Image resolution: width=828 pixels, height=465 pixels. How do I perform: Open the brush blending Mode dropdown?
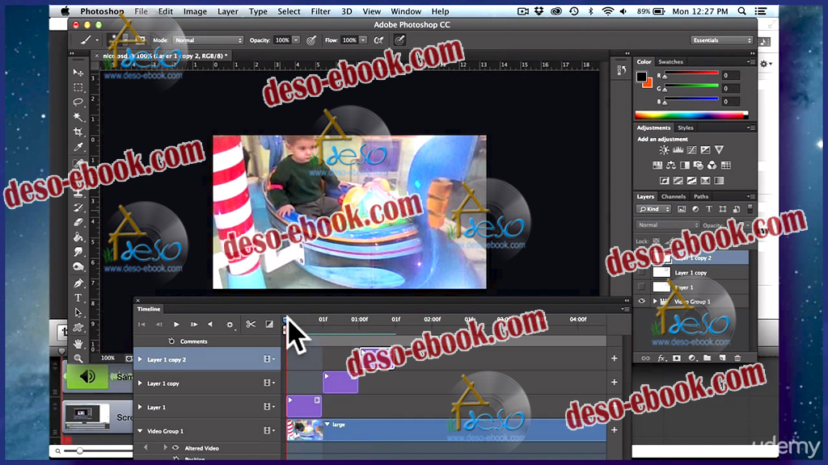[x=208, y=40]
